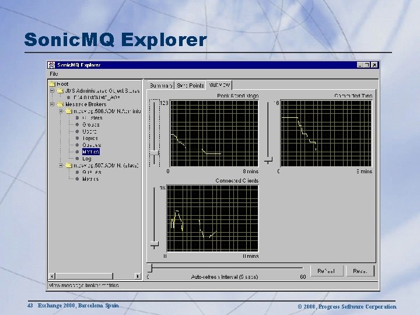Click the Auto-refresh Interval slider handle
Screen dimensions: 420x315
pos(150,268)
